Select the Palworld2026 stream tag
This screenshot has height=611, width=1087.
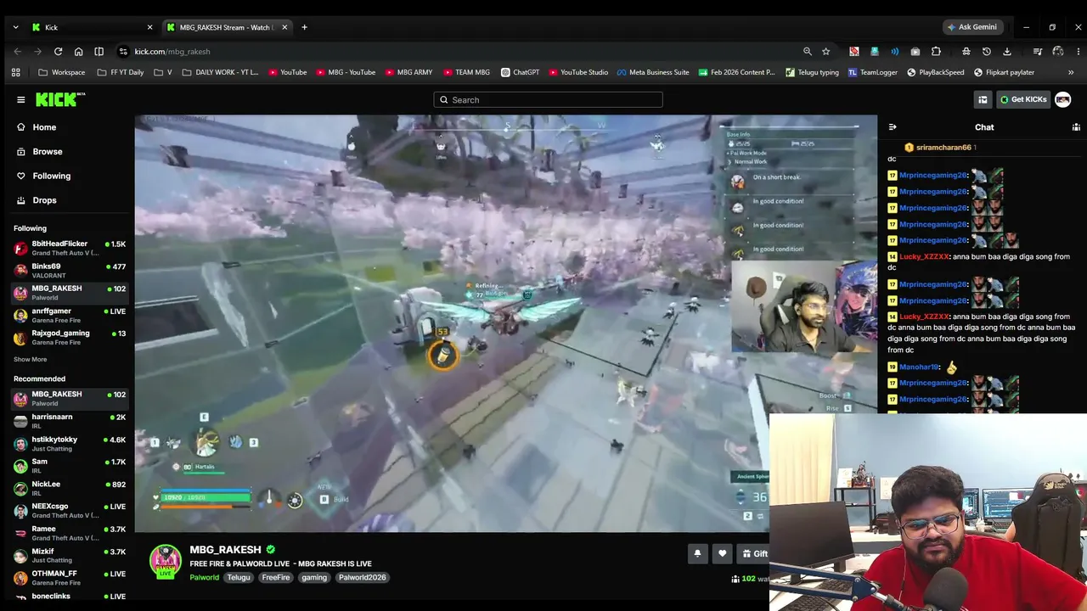point(363,578)
